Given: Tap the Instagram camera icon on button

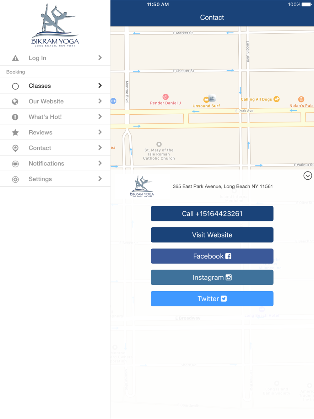Looking at the screenshot, I should pos(229,277).
